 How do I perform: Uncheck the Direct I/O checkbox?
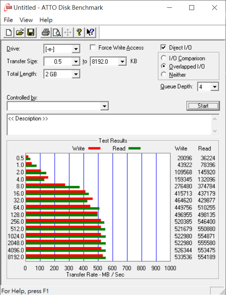(x=163, y=47)
